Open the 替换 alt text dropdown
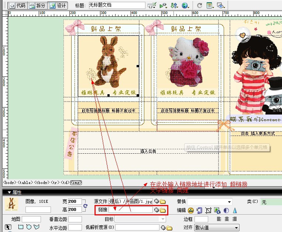The image size is (282, 232). (210, 202)
